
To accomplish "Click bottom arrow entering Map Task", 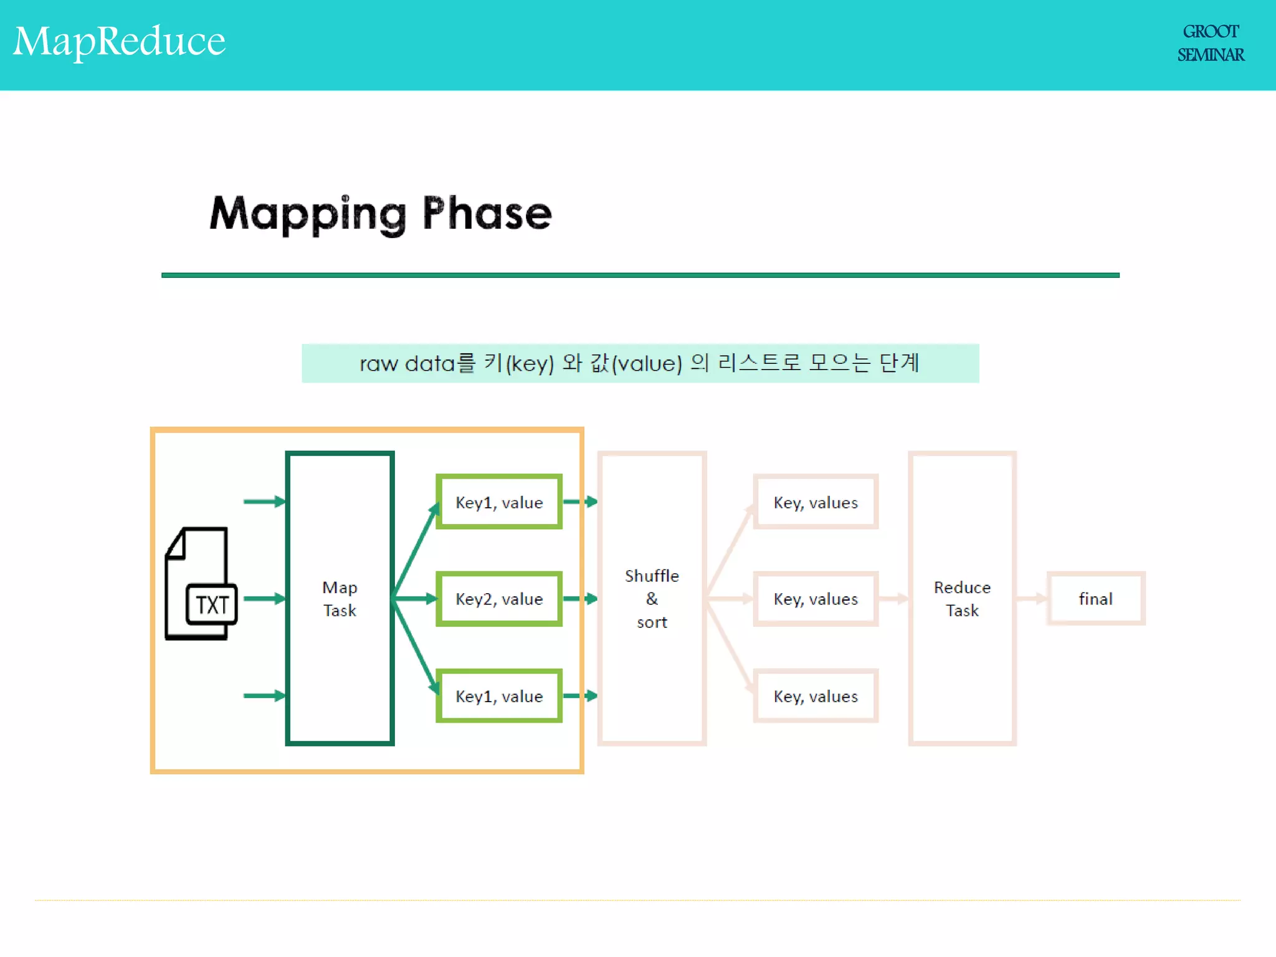I will 264,695.
